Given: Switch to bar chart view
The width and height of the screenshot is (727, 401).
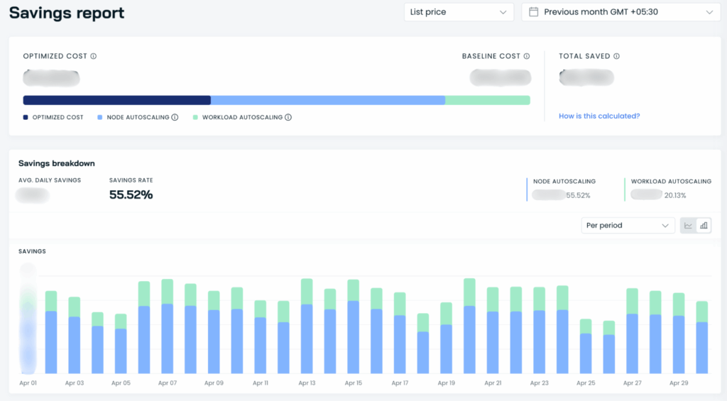Looking at the screenshot, I should point(704,226).
